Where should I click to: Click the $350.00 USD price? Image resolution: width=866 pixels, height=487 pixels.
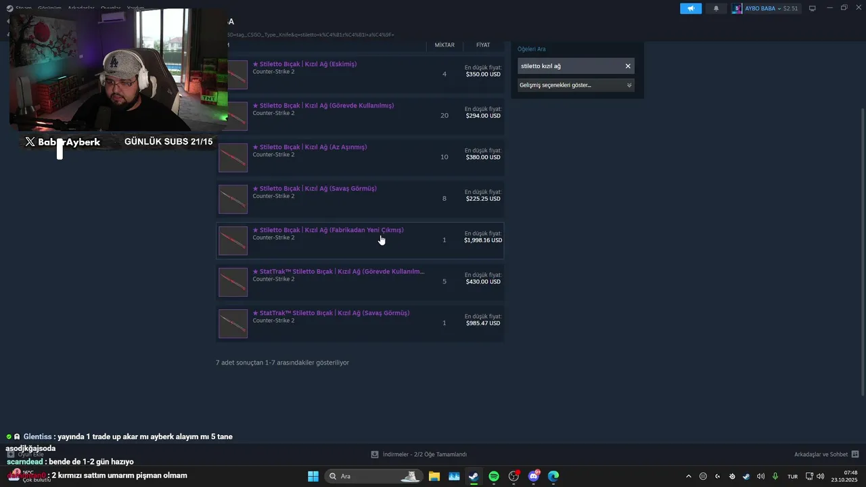point(483,74)
